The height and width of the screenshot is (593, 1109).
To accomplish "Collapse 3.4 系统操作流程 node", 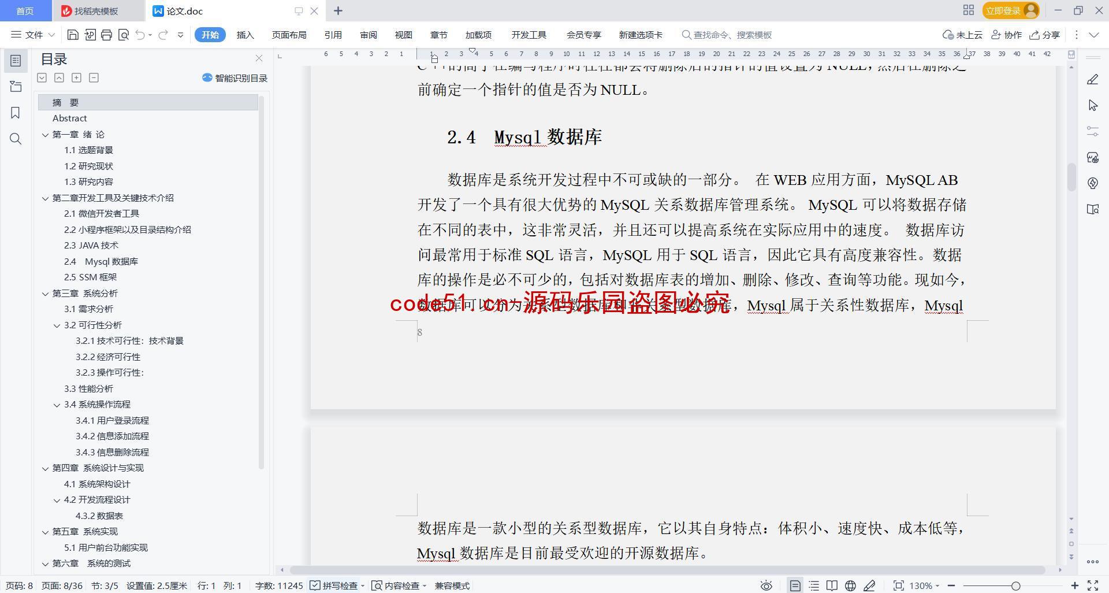I will (57, 405).
